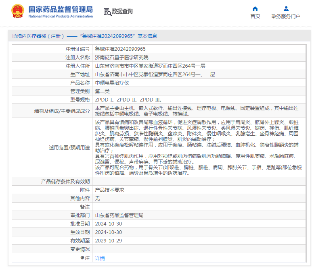This screenshot has width=312, height=269.
Task: Select the 首页 menu label
Action: coord(255,16)
